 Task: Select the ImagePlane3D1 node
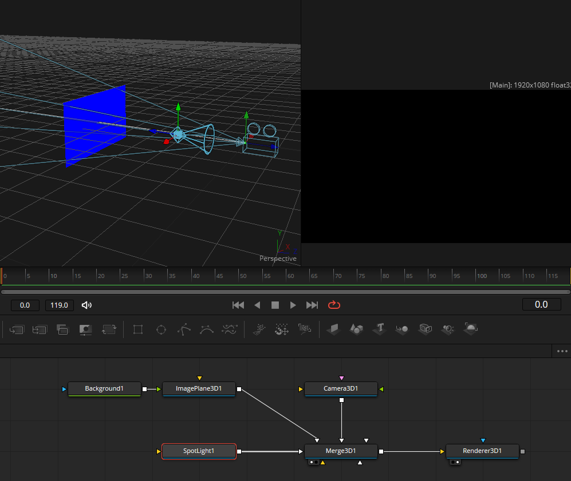pos(199,389)
